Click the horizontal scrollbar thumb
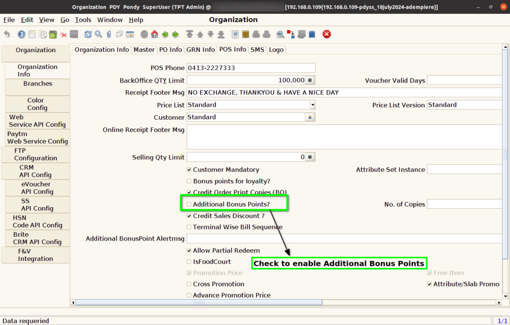Screen dimensions: 510x325 tap(199, 302)
